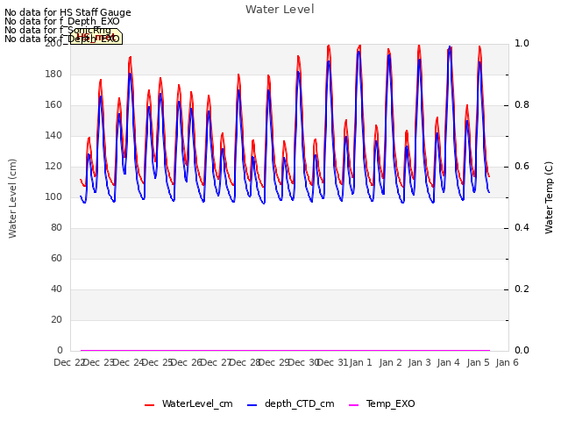Image resolution: width=561 pixels, height=421 pixels.
Task: Click the 0.8 right axis tick label
Action: (x=522, y=105)
